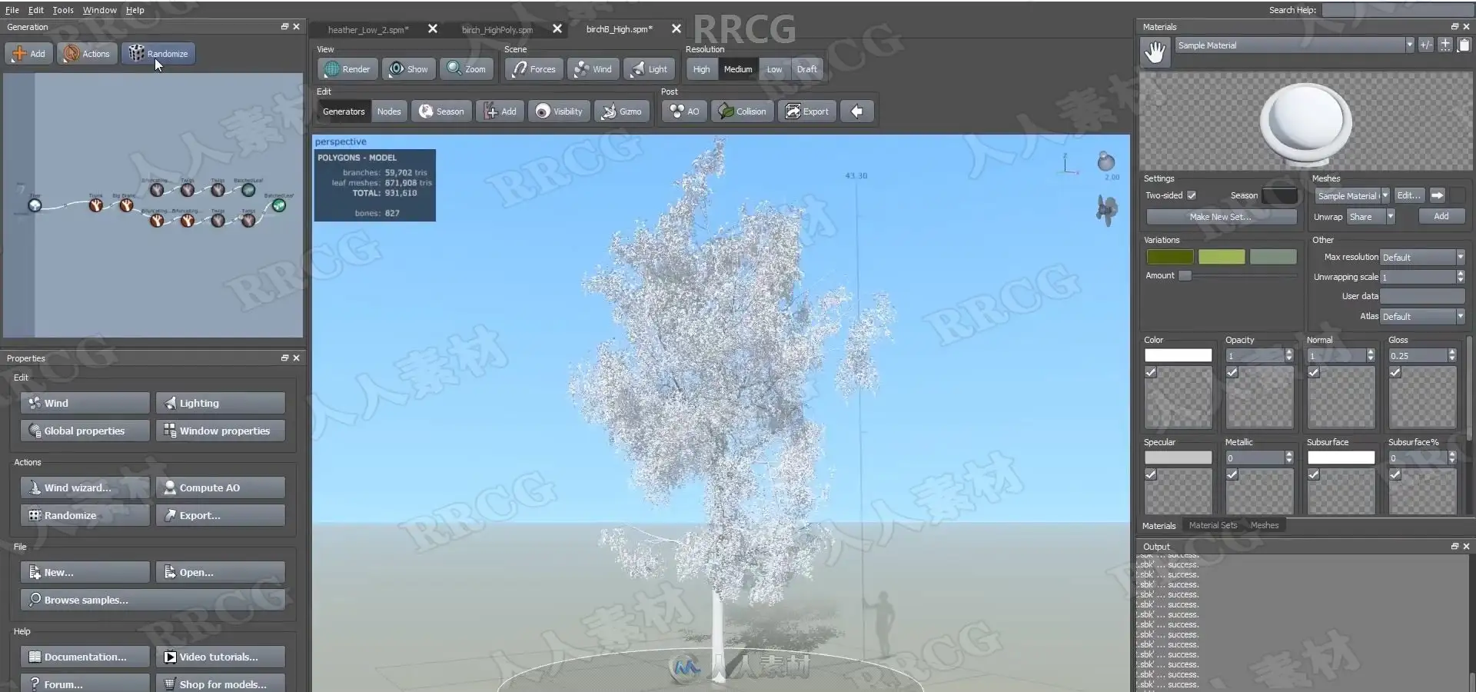Click the back arrow toolbar button

click(856, 111)
